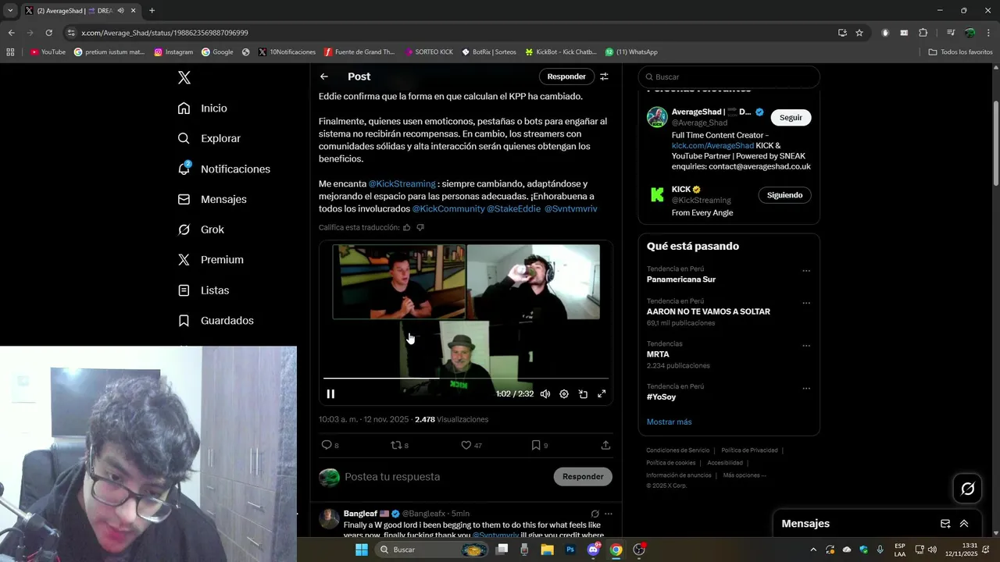Image resolution: width=1000 pixels, height=562 pixels.
Task: Open Premium in sidebar
Action: [x=210, y=260]
